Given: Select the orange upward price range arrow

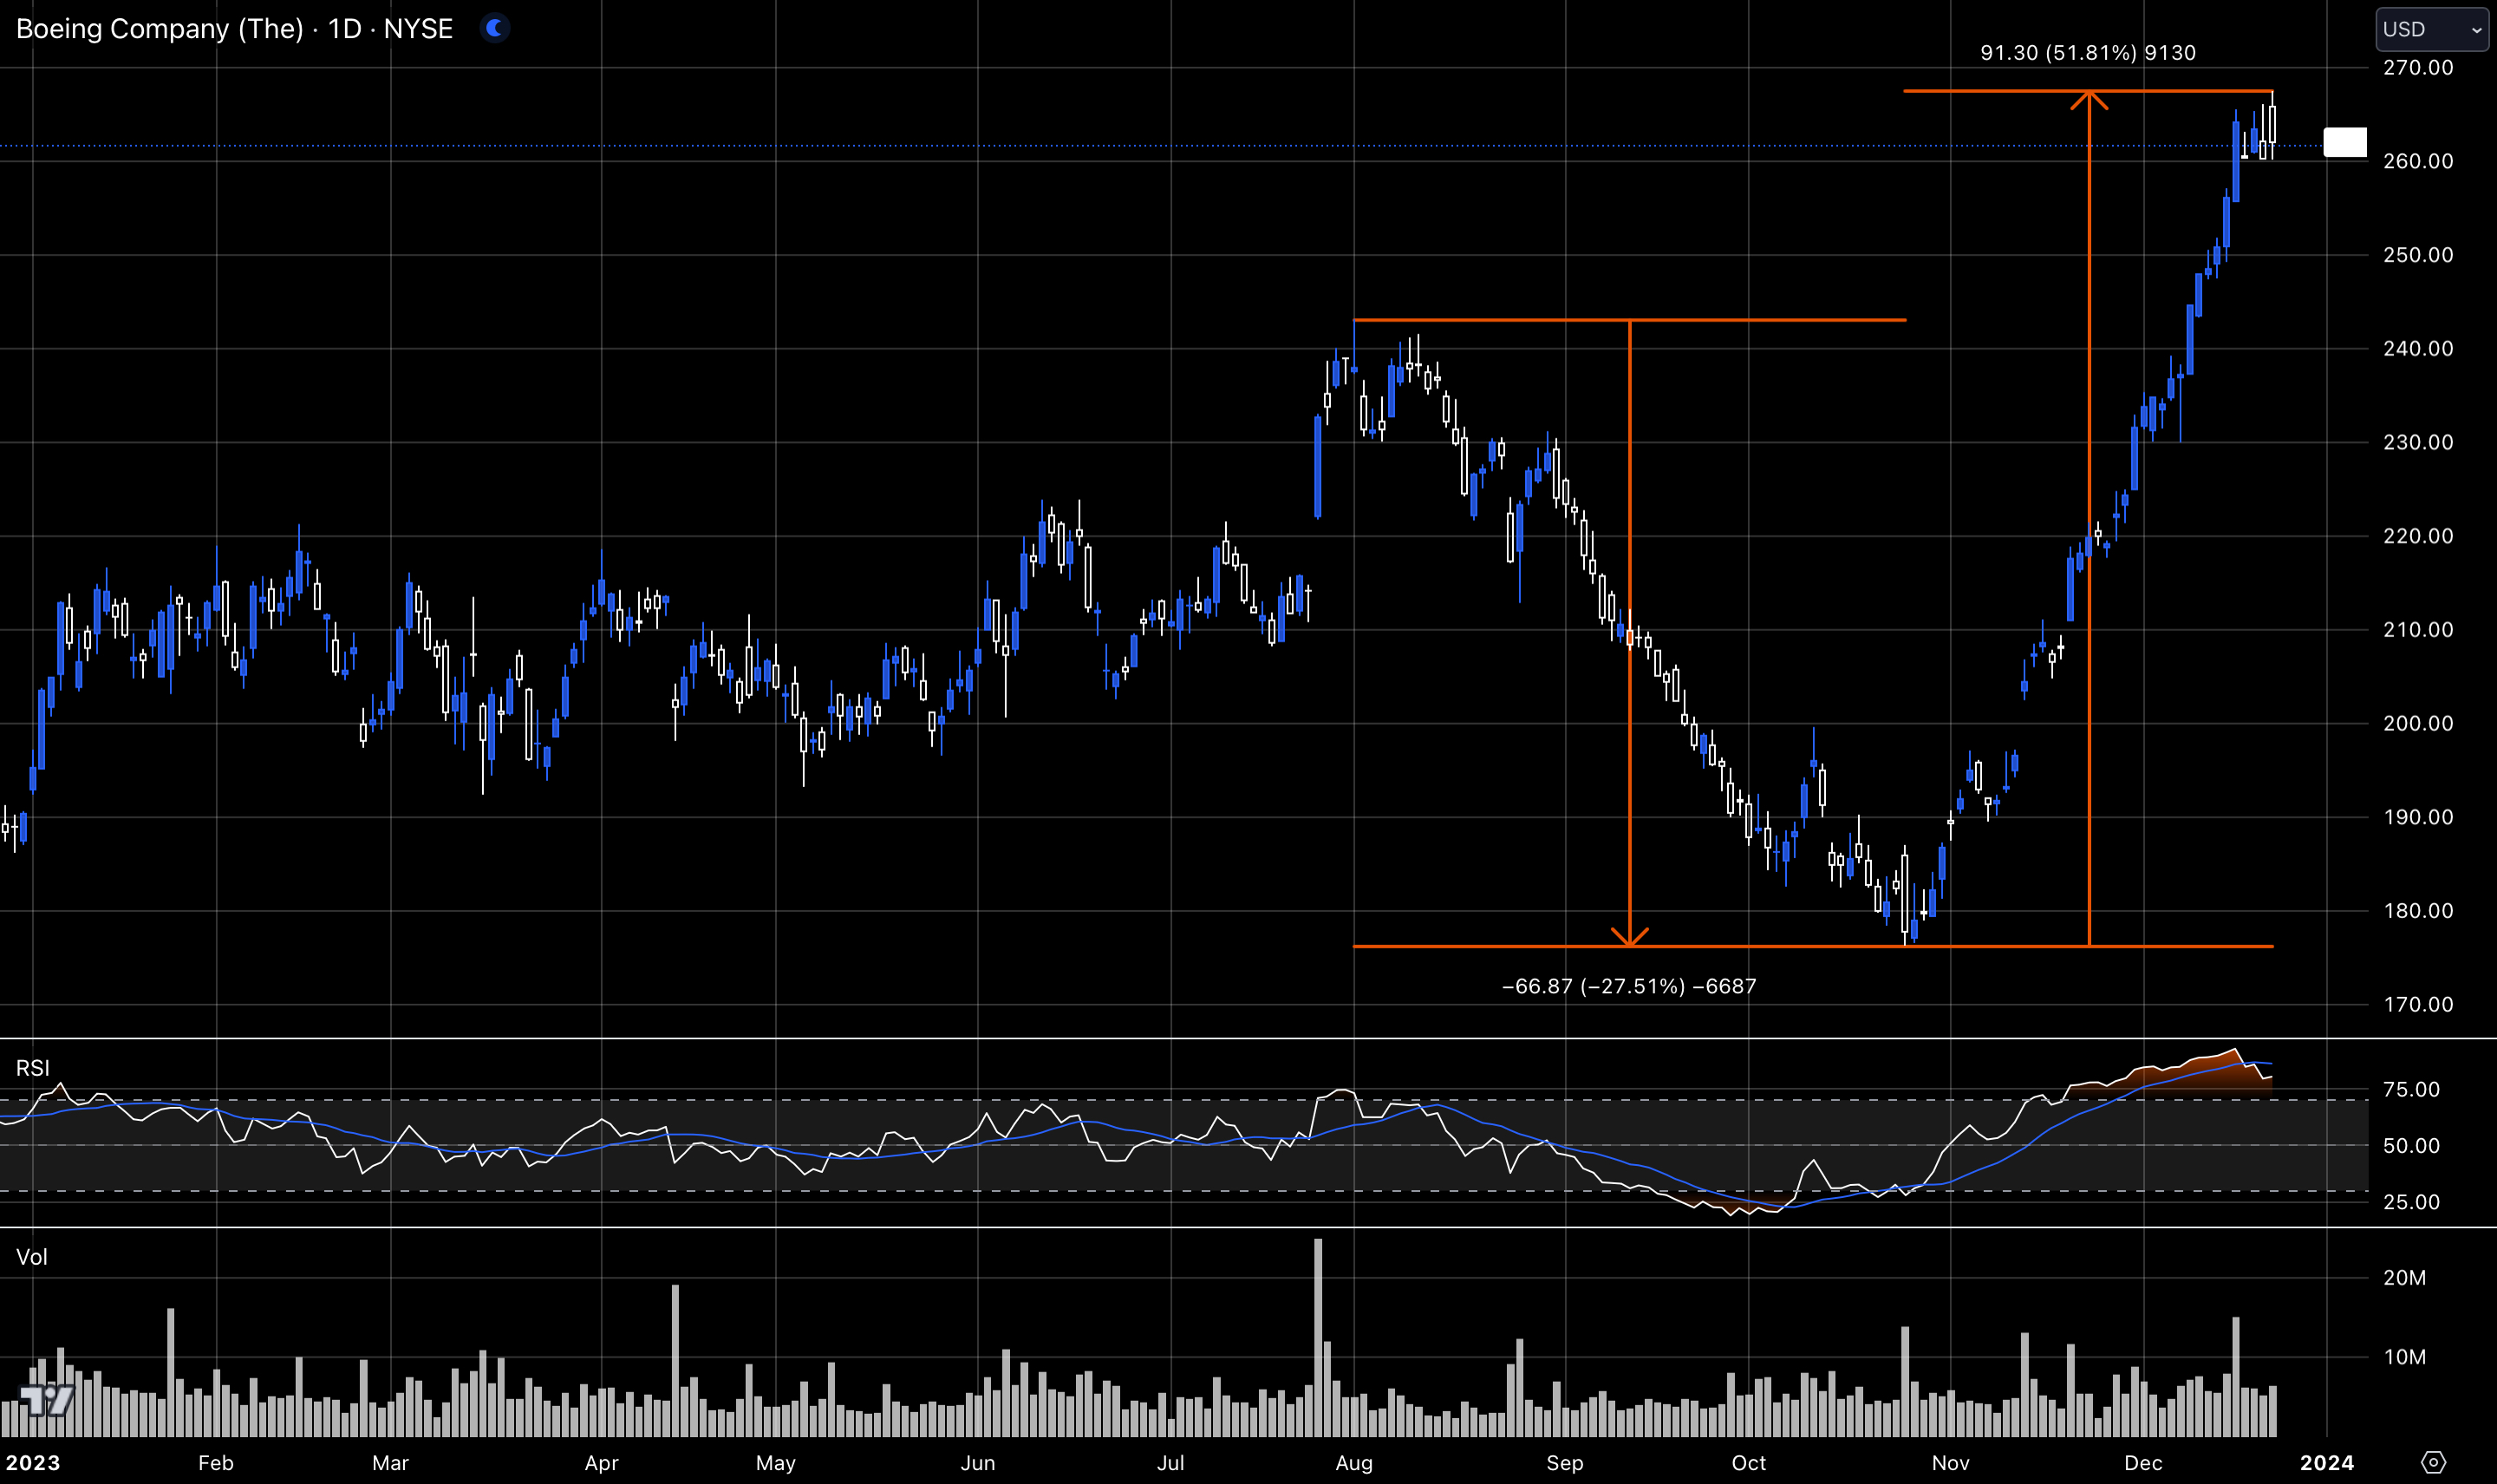Looking at the screenshot, I should coord(2089,518).
